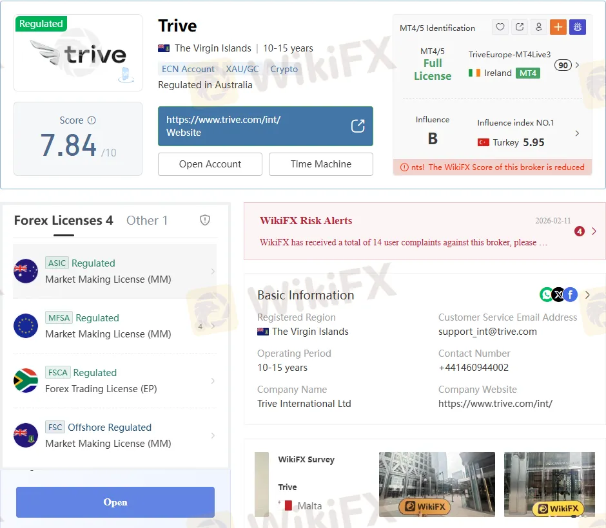Click the red 4 alerts badge

point(580,231)
